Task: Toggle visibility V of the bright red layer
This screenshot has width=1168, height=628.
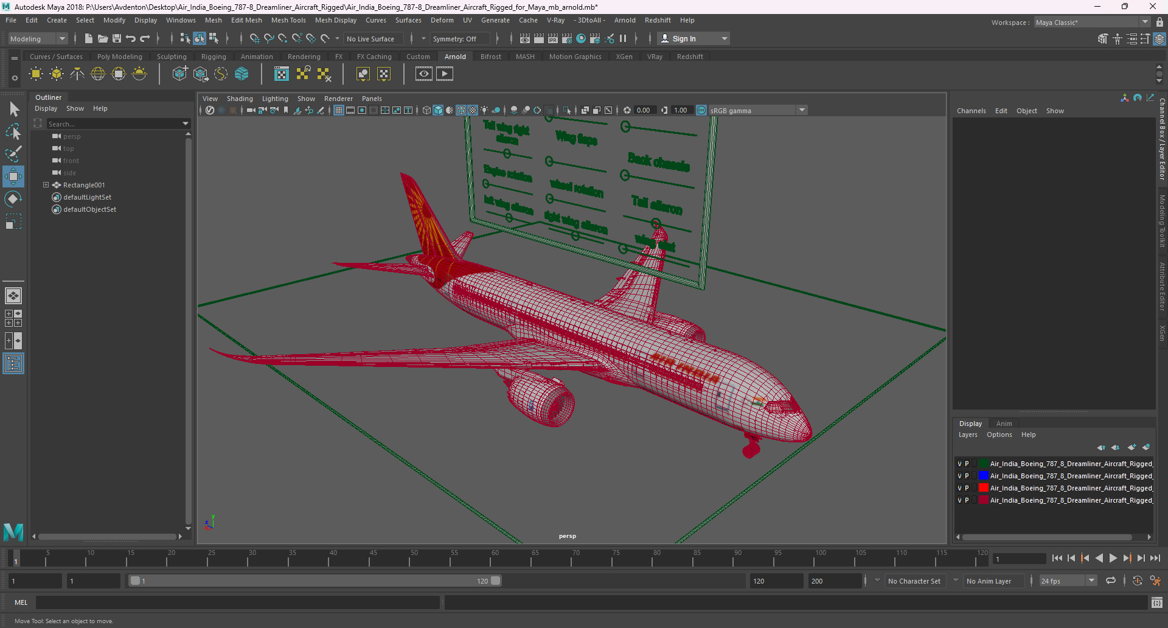Action: click(x=960, y=488)
